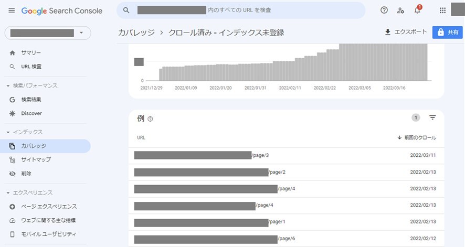The height and width of the screenshot is (247, 465).
Task: Click カバレッジ in the breadcrumb
Action: [x=136, y=33]
